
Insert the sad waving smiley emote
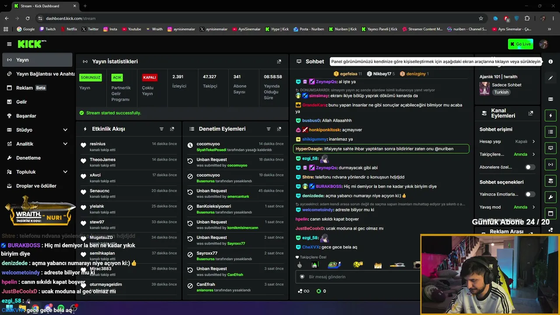(x=358, y=265)
